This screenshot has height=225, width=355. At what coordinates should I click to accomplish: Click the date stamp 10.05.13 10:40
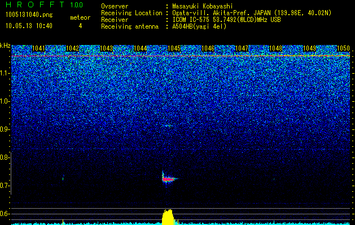(x=29, y=26)
